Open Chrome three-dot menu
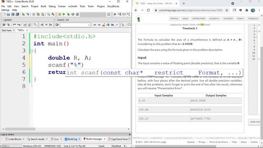This screenshot has height=148, width=263. pos(259,10)
